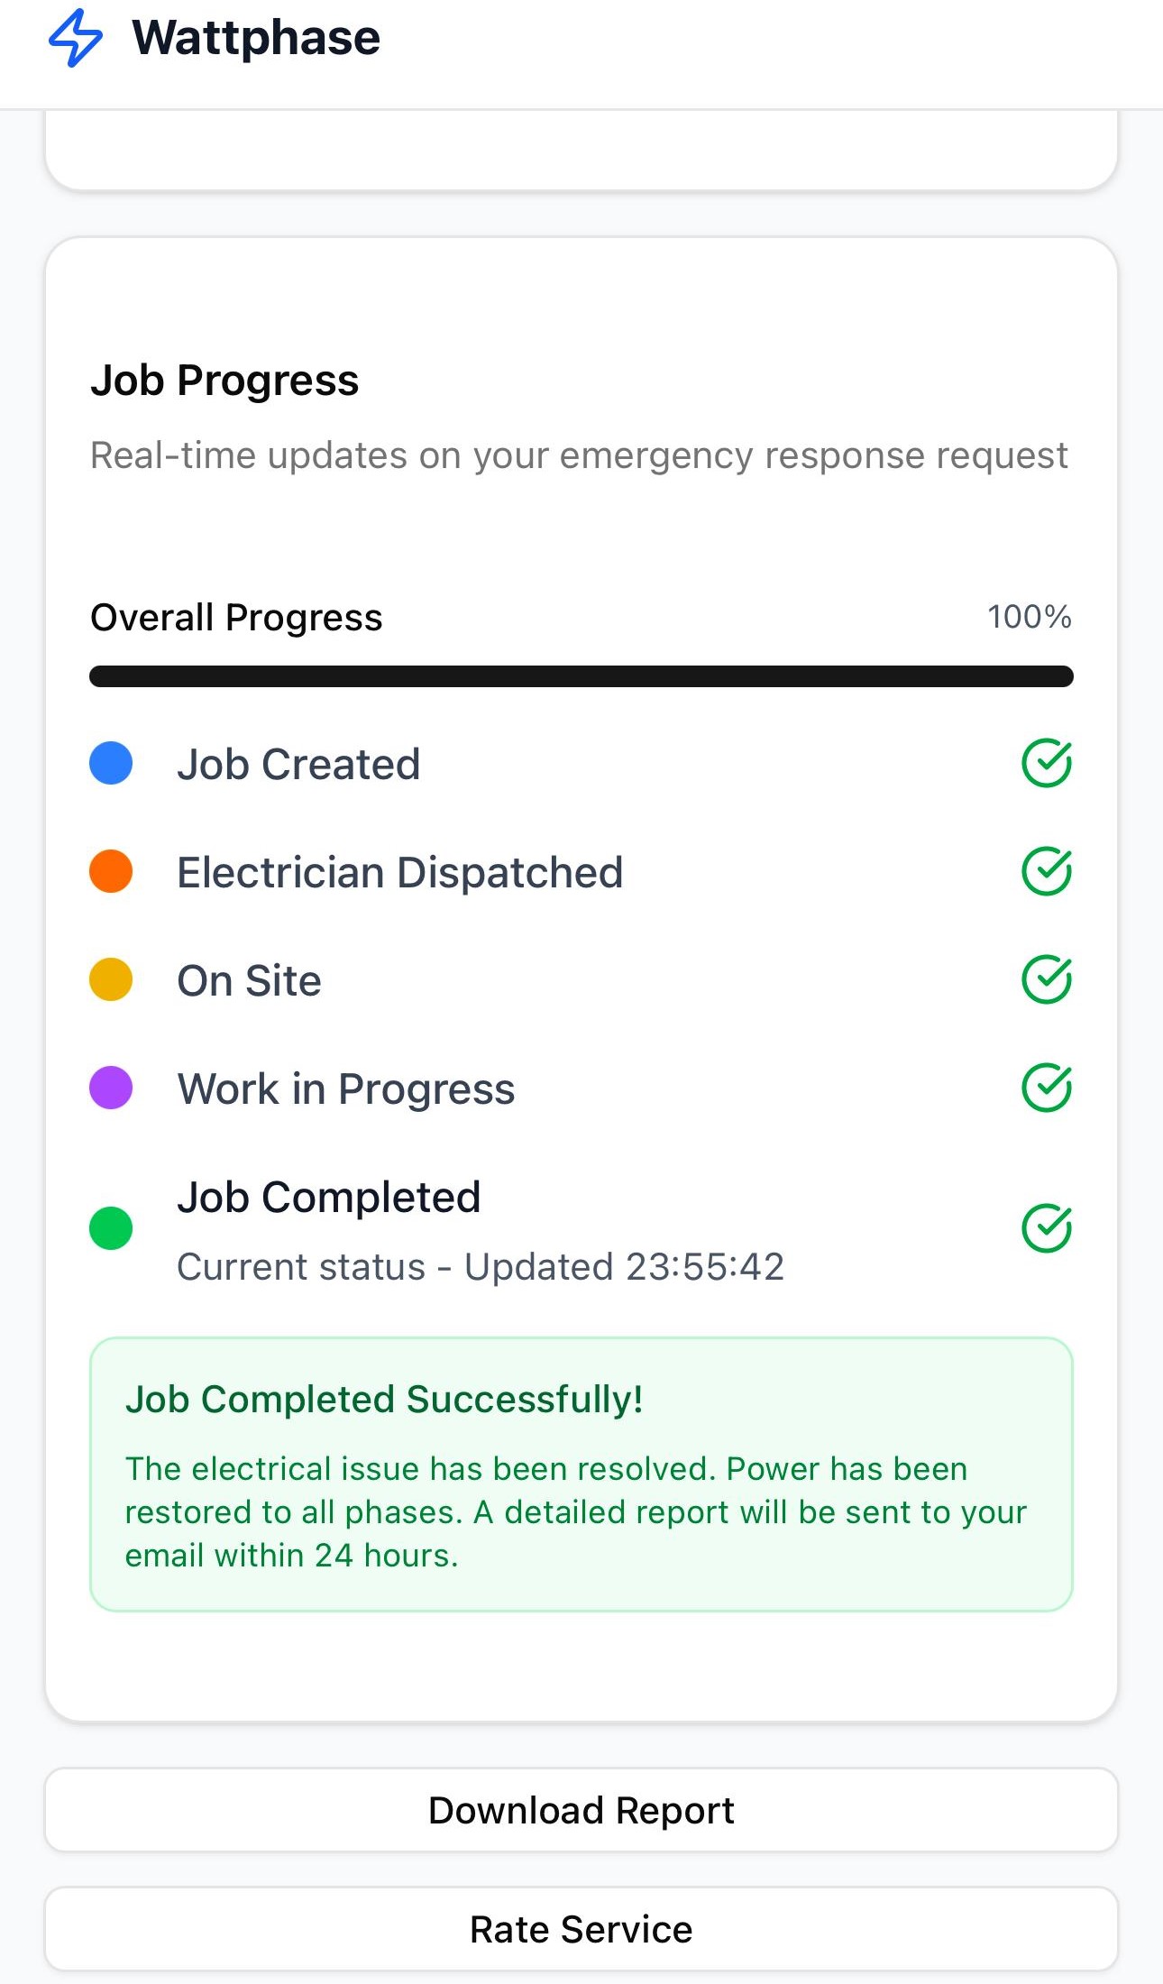Click the 100% progress value
1163x1984 pixels.
(x=1029, y=618)
